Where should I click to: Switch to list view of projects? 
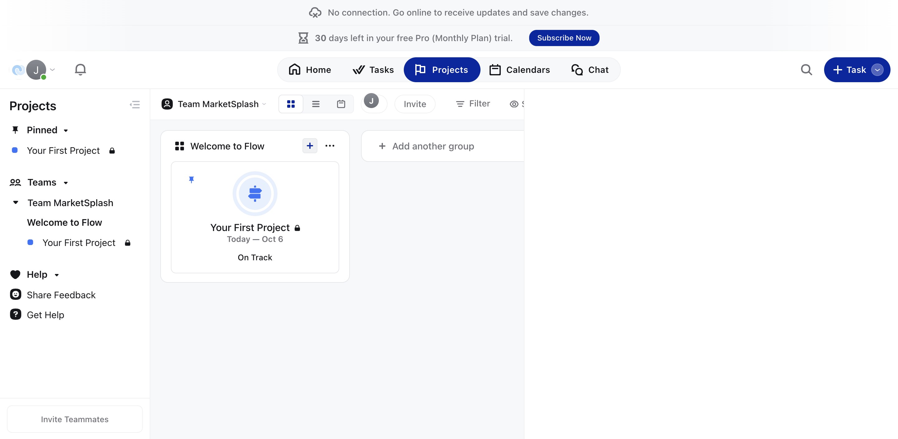tap(316, 104)
